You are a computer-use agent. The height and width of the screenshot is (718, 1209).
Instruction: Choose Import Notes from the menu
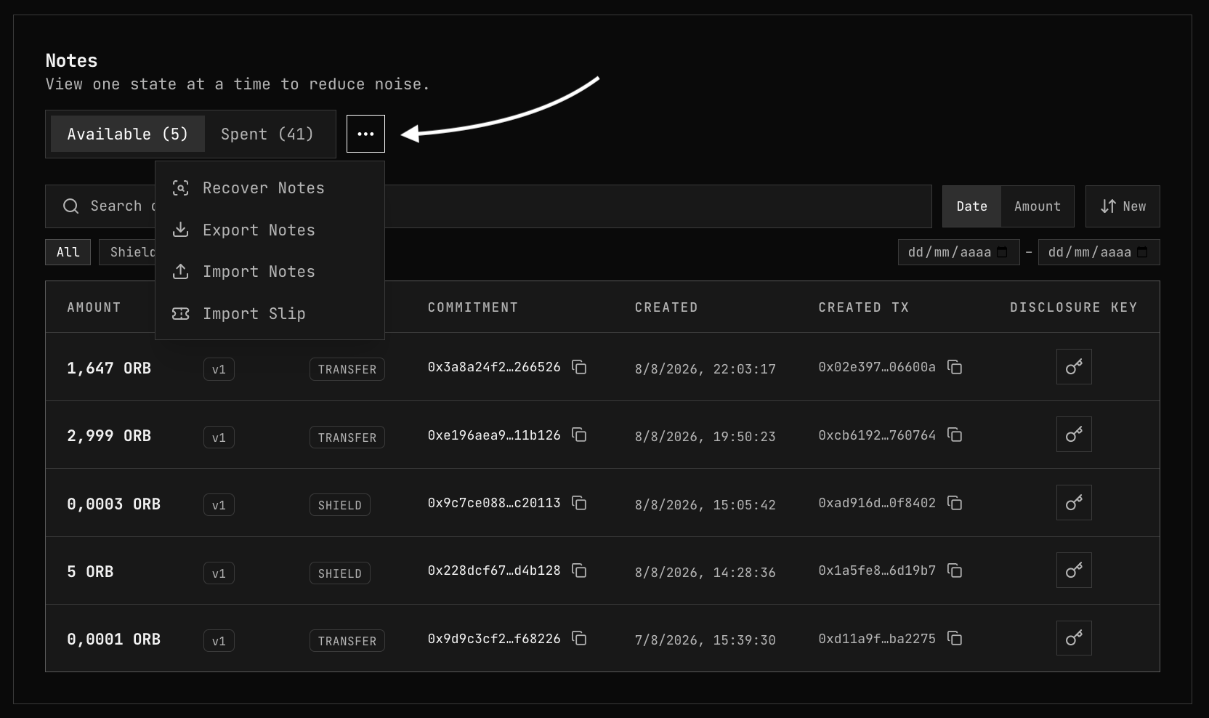tap(270, 272)
